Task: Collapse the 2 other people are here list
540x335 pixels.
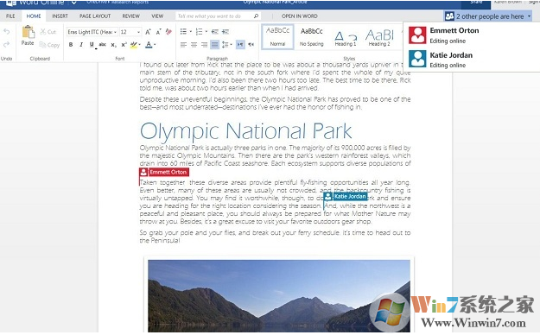Action: (x=488, y=16)
